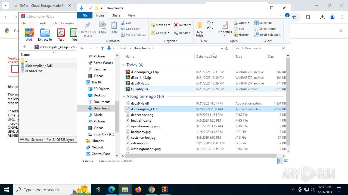Image resolution: width=348 pixels, height=195 pixels.
Task: Open recent locations dropdown arrow
Action: point(97,48)
